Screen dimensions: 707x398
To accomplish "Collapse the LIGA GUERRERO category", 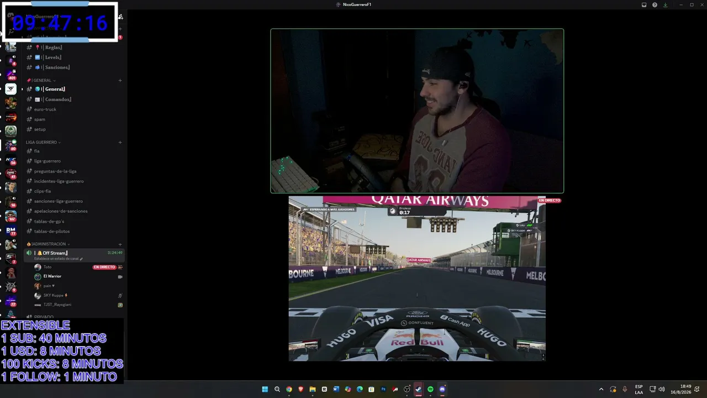I will pos(43,143).
